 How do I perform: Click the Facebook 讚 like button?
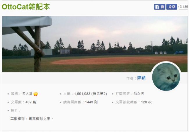tap(160, 7)
